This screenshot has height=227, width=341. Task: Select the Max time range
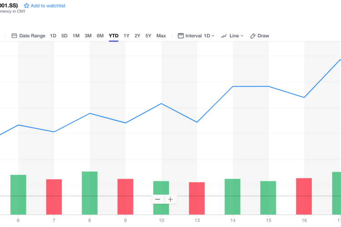161,36
